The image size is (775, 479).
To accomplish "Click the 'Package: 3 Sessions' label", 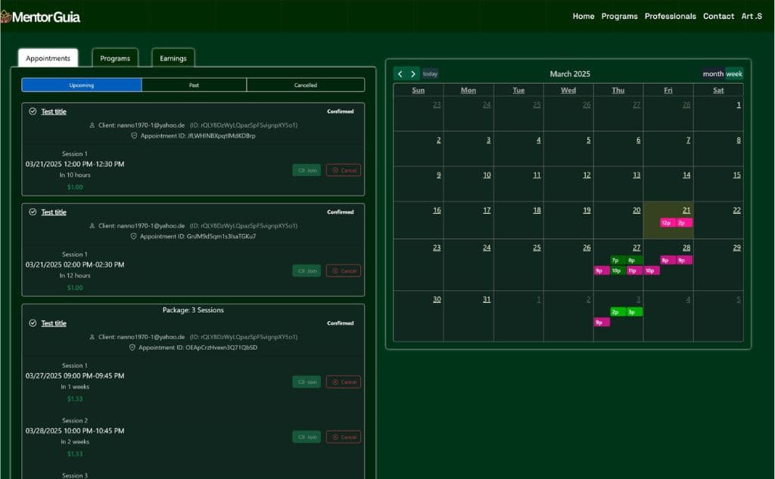I will tap(193, 310).
